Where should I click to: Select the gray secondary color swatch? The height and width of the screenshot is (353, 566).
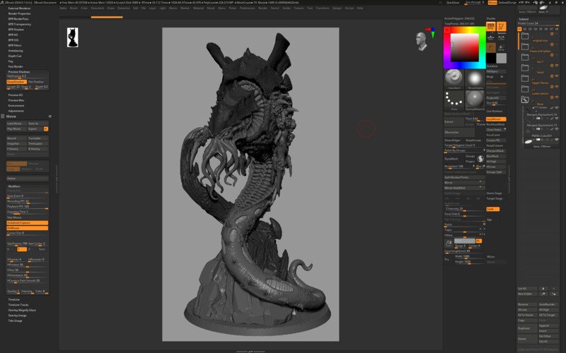pyautogui.click(x=501, y=58)
